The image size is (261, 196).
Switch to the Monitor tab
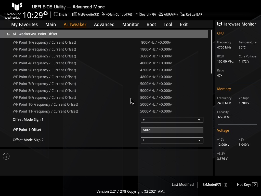tap(130, 24)
